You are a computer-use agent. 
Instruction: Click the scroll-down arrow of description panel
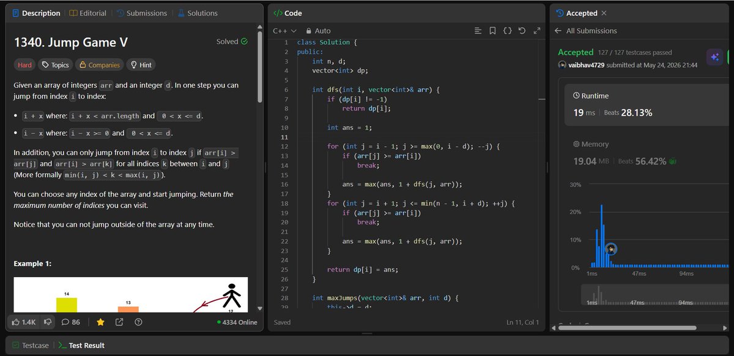pos(260,309)
